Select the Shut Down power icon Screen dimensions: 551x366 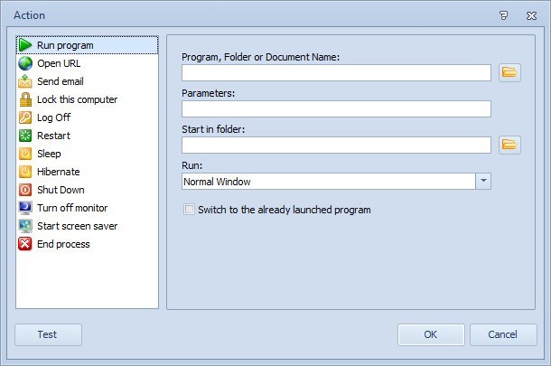(x=25, y=190)
